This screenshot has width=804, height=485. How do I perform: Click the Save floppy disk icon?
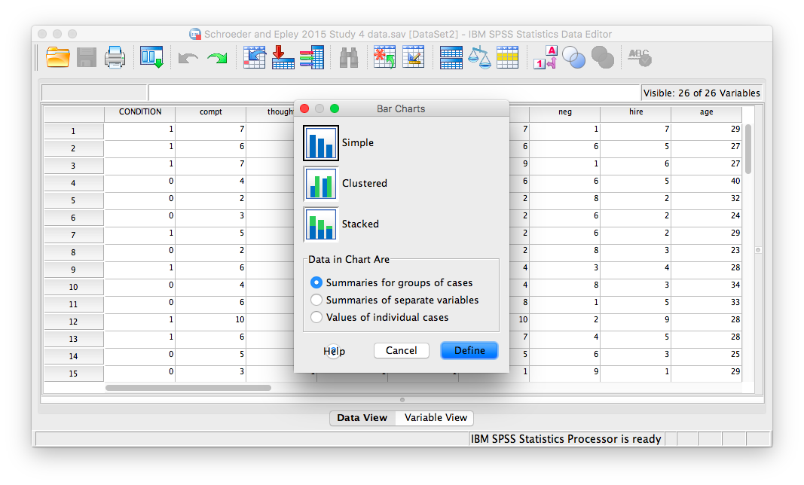click(x=86, y=57)
